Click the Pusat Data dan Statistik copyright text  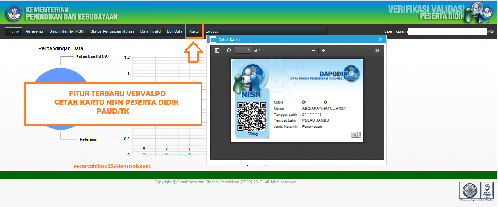coord(226,182)
